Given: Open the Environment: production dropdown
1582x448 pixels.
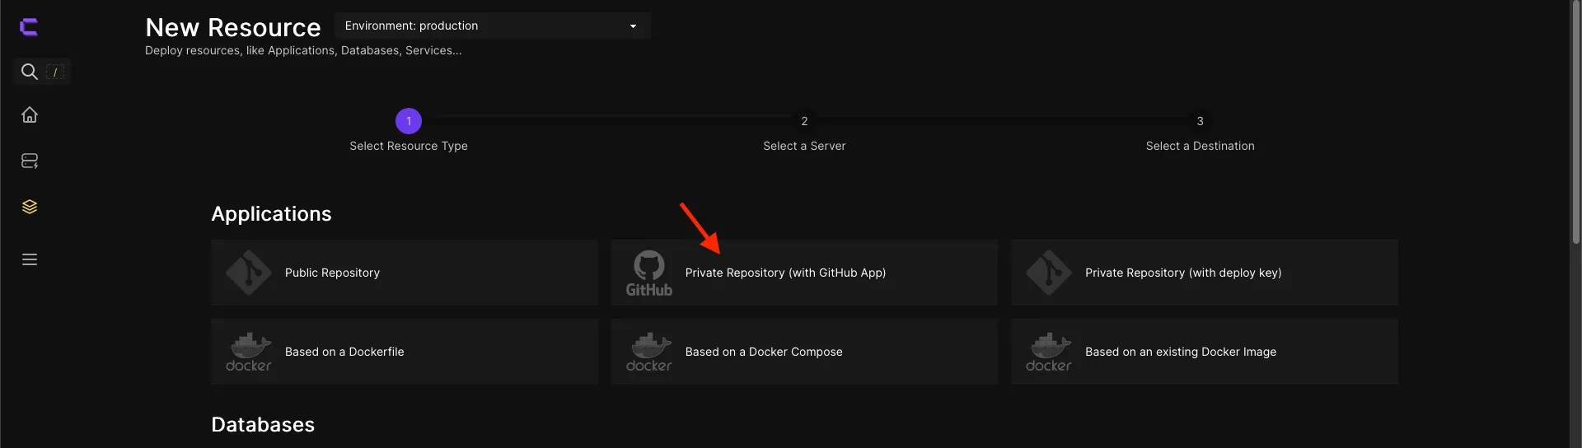Looking at the screenshot, I should [x=493, y=26].
